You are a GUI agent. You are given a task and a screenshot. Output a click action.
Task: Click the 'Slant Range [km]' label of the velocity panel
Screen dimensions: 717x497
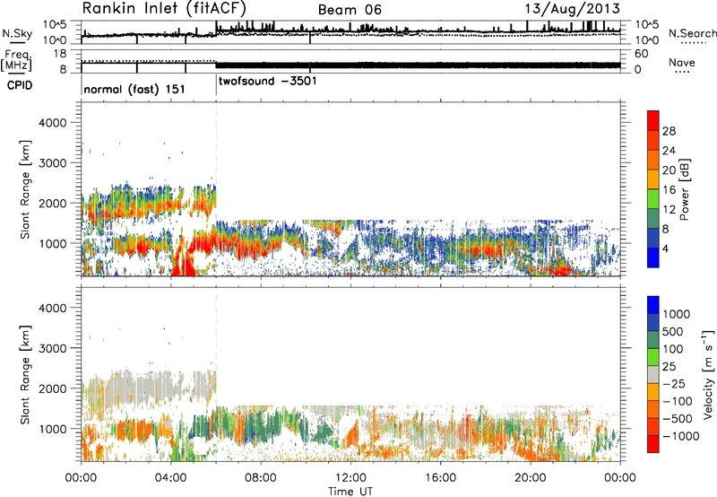pyautogui.click(x=25, y=374)
